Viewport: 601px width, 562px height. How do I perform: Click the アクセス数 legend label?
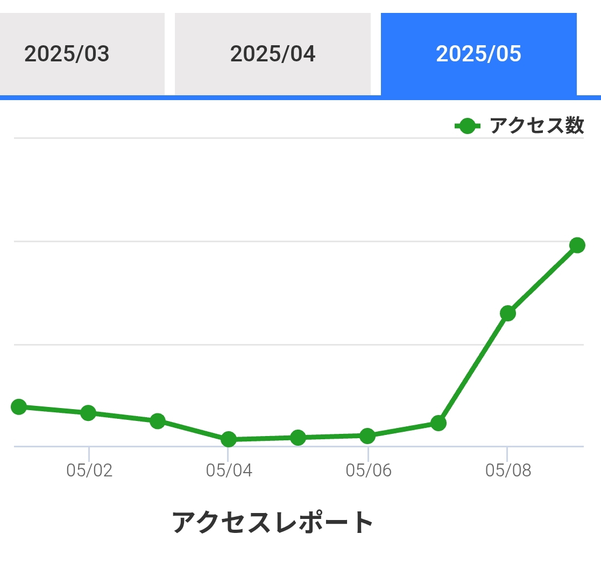536,126
